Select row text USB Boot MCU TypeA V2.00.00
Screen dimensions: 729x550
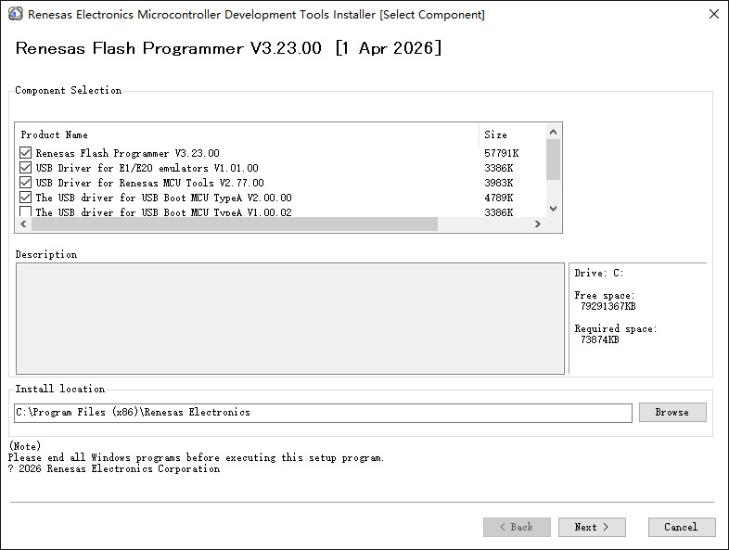(163, 198)
